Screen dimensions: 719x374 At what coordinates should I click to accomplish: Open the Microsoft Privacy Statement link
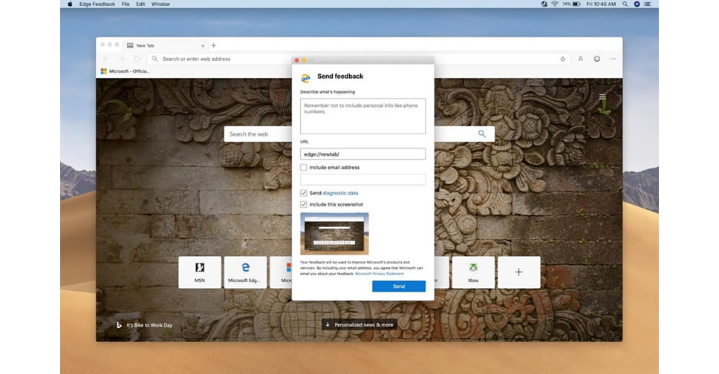380,274
